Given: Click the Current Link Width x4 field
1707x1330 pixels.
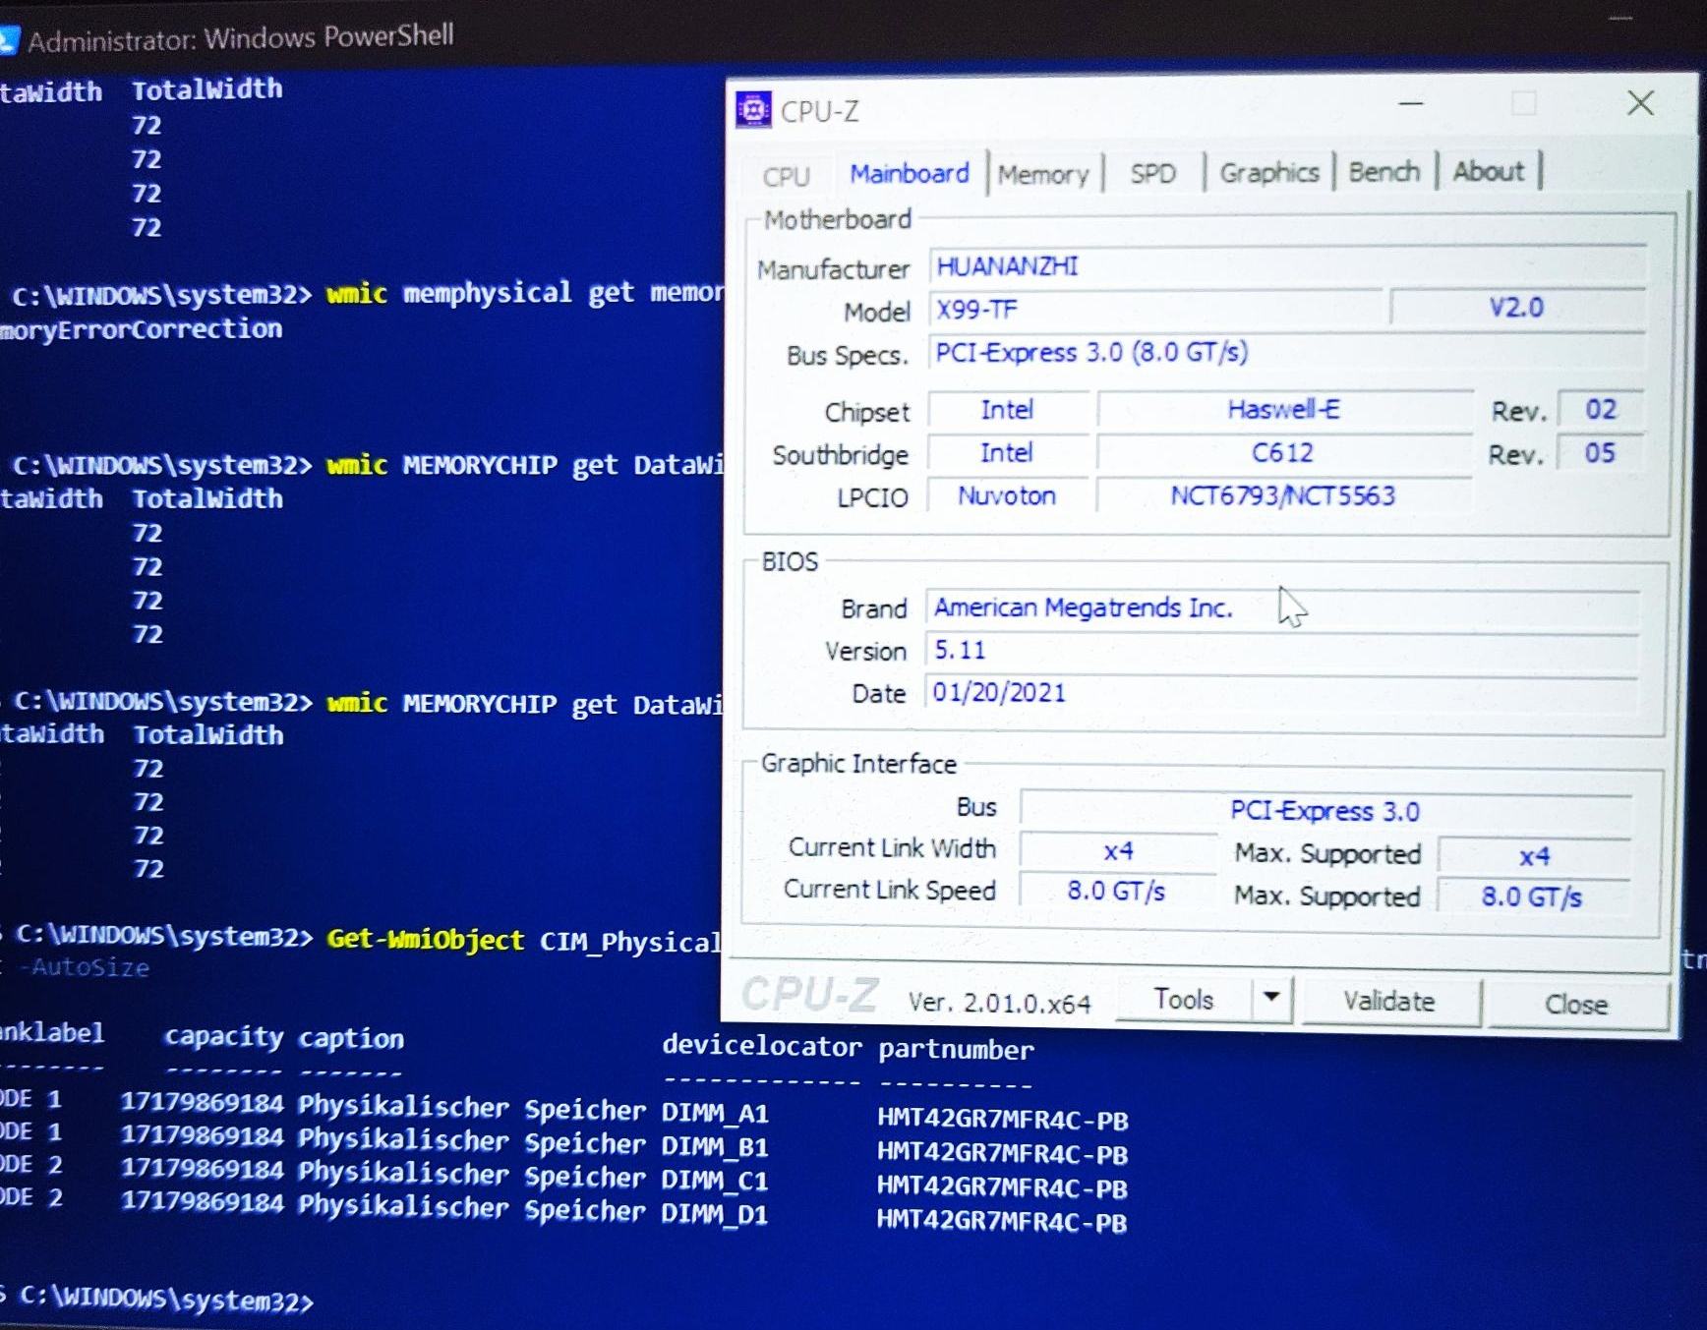Looking at the screenshot, I should pos(1118,850).
